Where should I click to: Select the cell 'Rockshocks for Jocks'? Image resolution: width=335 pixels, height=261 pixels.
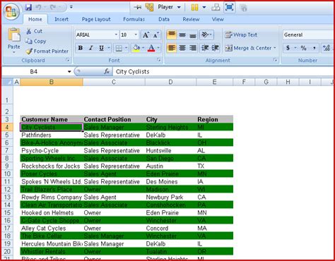[52, 166]
